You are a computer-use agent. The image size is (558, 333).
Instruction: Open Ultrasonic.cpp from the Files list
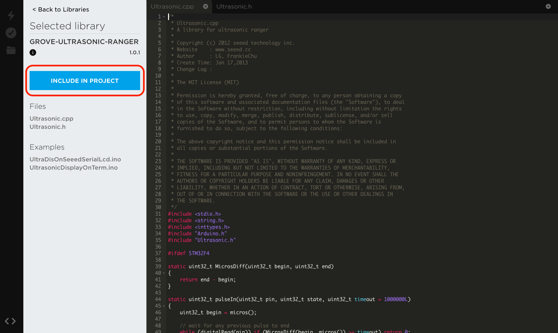(51, 119)
